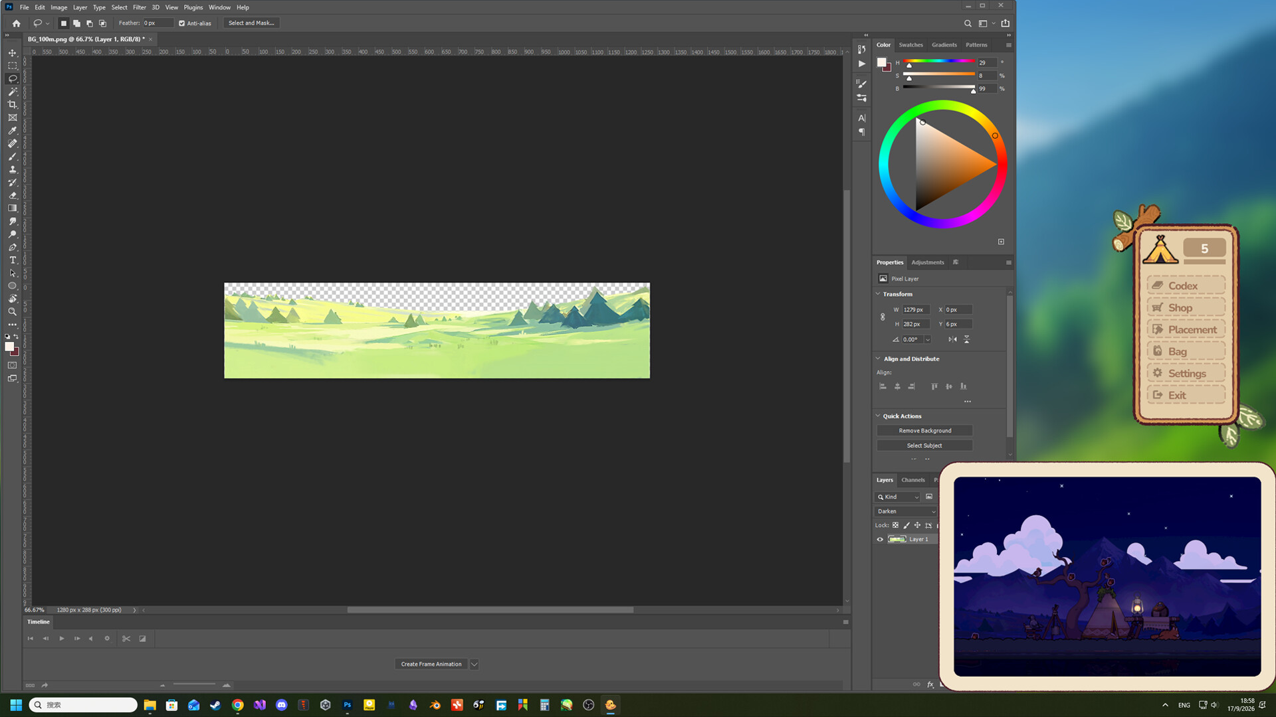Select the Path Selection tool
Image resolution: width=1276 pixels, height=717 pixels.
(12, 273)
